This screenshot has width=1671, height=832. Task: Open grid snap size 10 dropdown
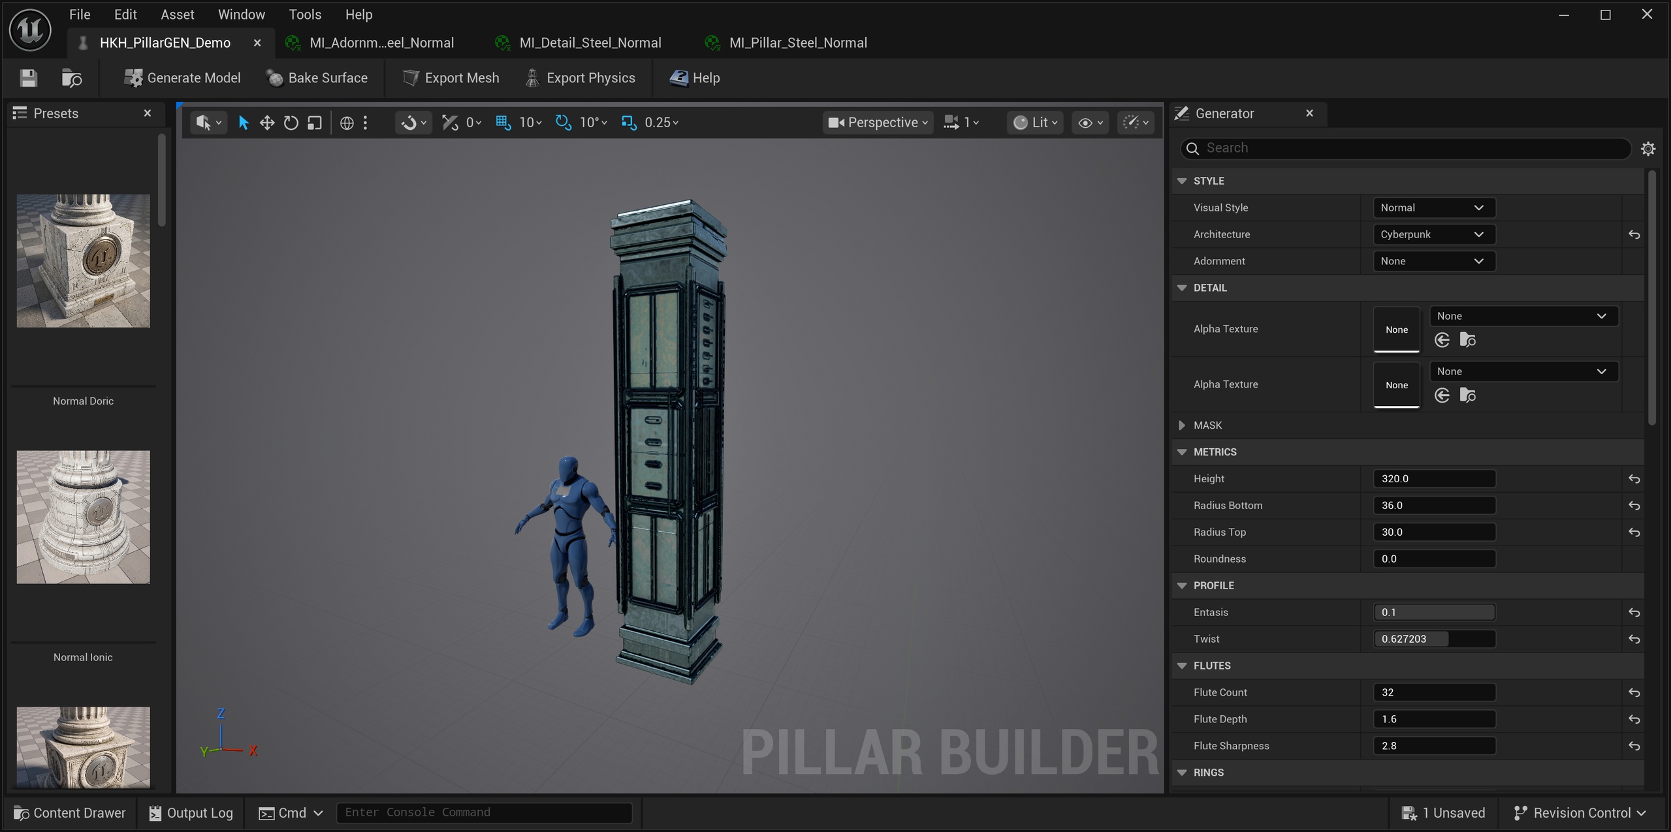531,123
